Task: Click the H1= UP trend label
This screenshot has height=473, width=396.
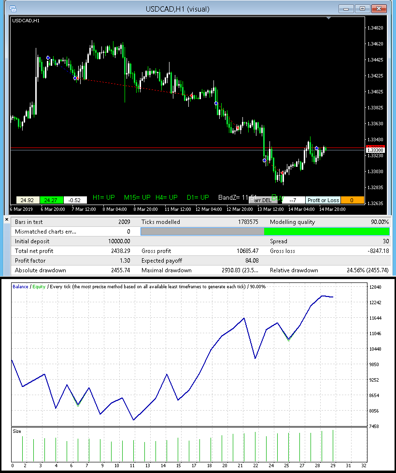Action: coord(104,197)
